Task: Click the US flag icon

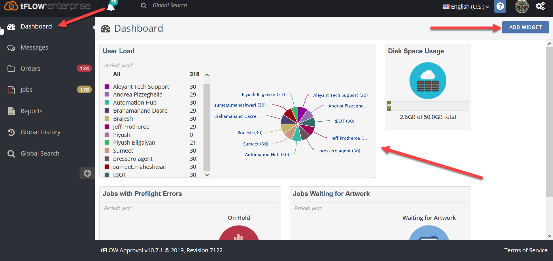Action: [x=446, y=7]
